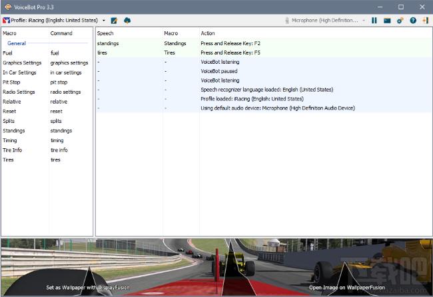This screenshot has width=433, height=297.
Task: Open the command window icon in the toolbar
Action: tap(387, 21)
